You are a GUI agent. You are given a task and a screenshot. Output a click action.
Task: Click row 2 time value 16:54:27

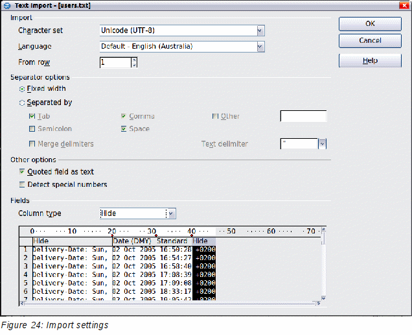click(176, 258)
